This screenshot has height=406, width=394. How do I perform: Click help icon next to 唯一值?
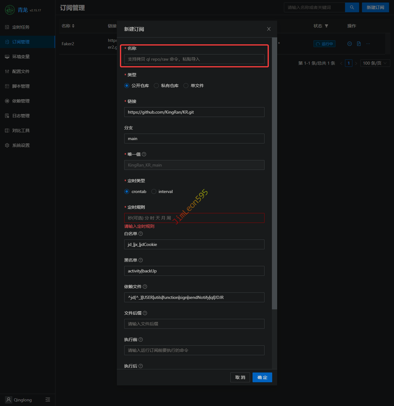(x=144, y=154)
